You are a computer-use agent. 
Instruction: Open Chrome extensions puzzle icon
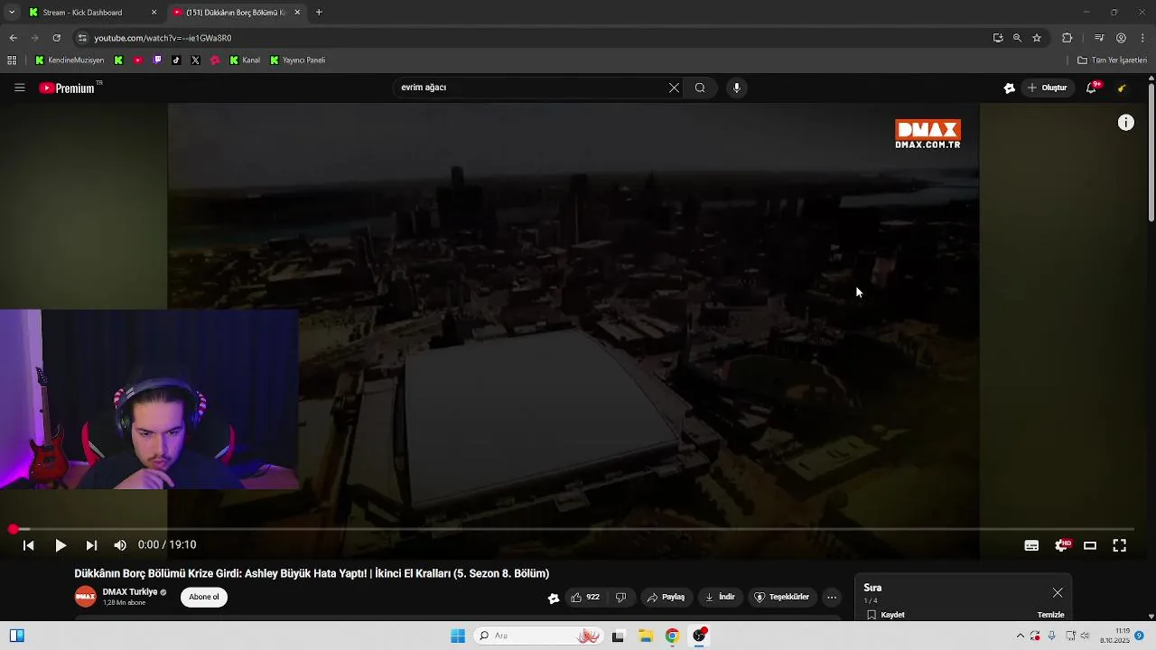pos(1067,38)
